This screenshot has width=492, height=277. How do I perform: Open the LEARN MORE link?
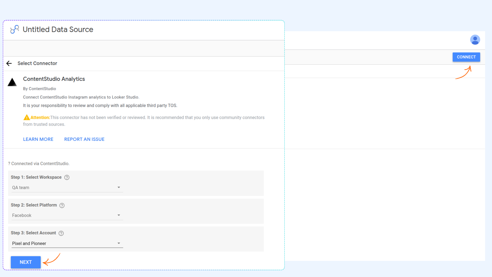[38, 139]
